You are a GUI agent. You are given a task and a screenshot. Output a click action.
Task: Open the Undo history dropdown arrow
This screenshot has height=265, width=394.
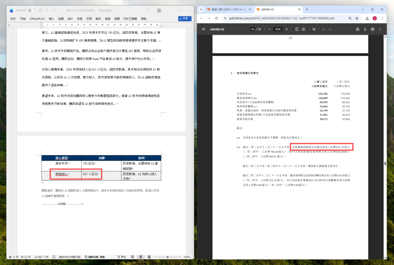[50, 10]
